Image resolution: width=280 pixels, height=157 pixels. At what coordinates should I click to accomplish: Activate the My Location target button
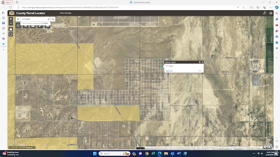(10, 34)
